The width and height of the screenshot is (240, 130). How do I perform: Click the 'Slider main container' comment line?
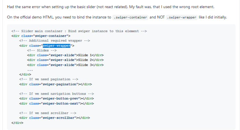pos(79,31)
